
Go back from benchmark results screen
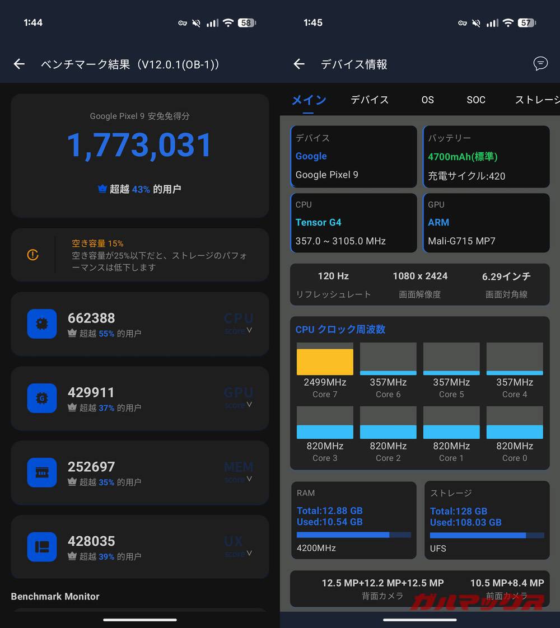click(x=19, y=64)
